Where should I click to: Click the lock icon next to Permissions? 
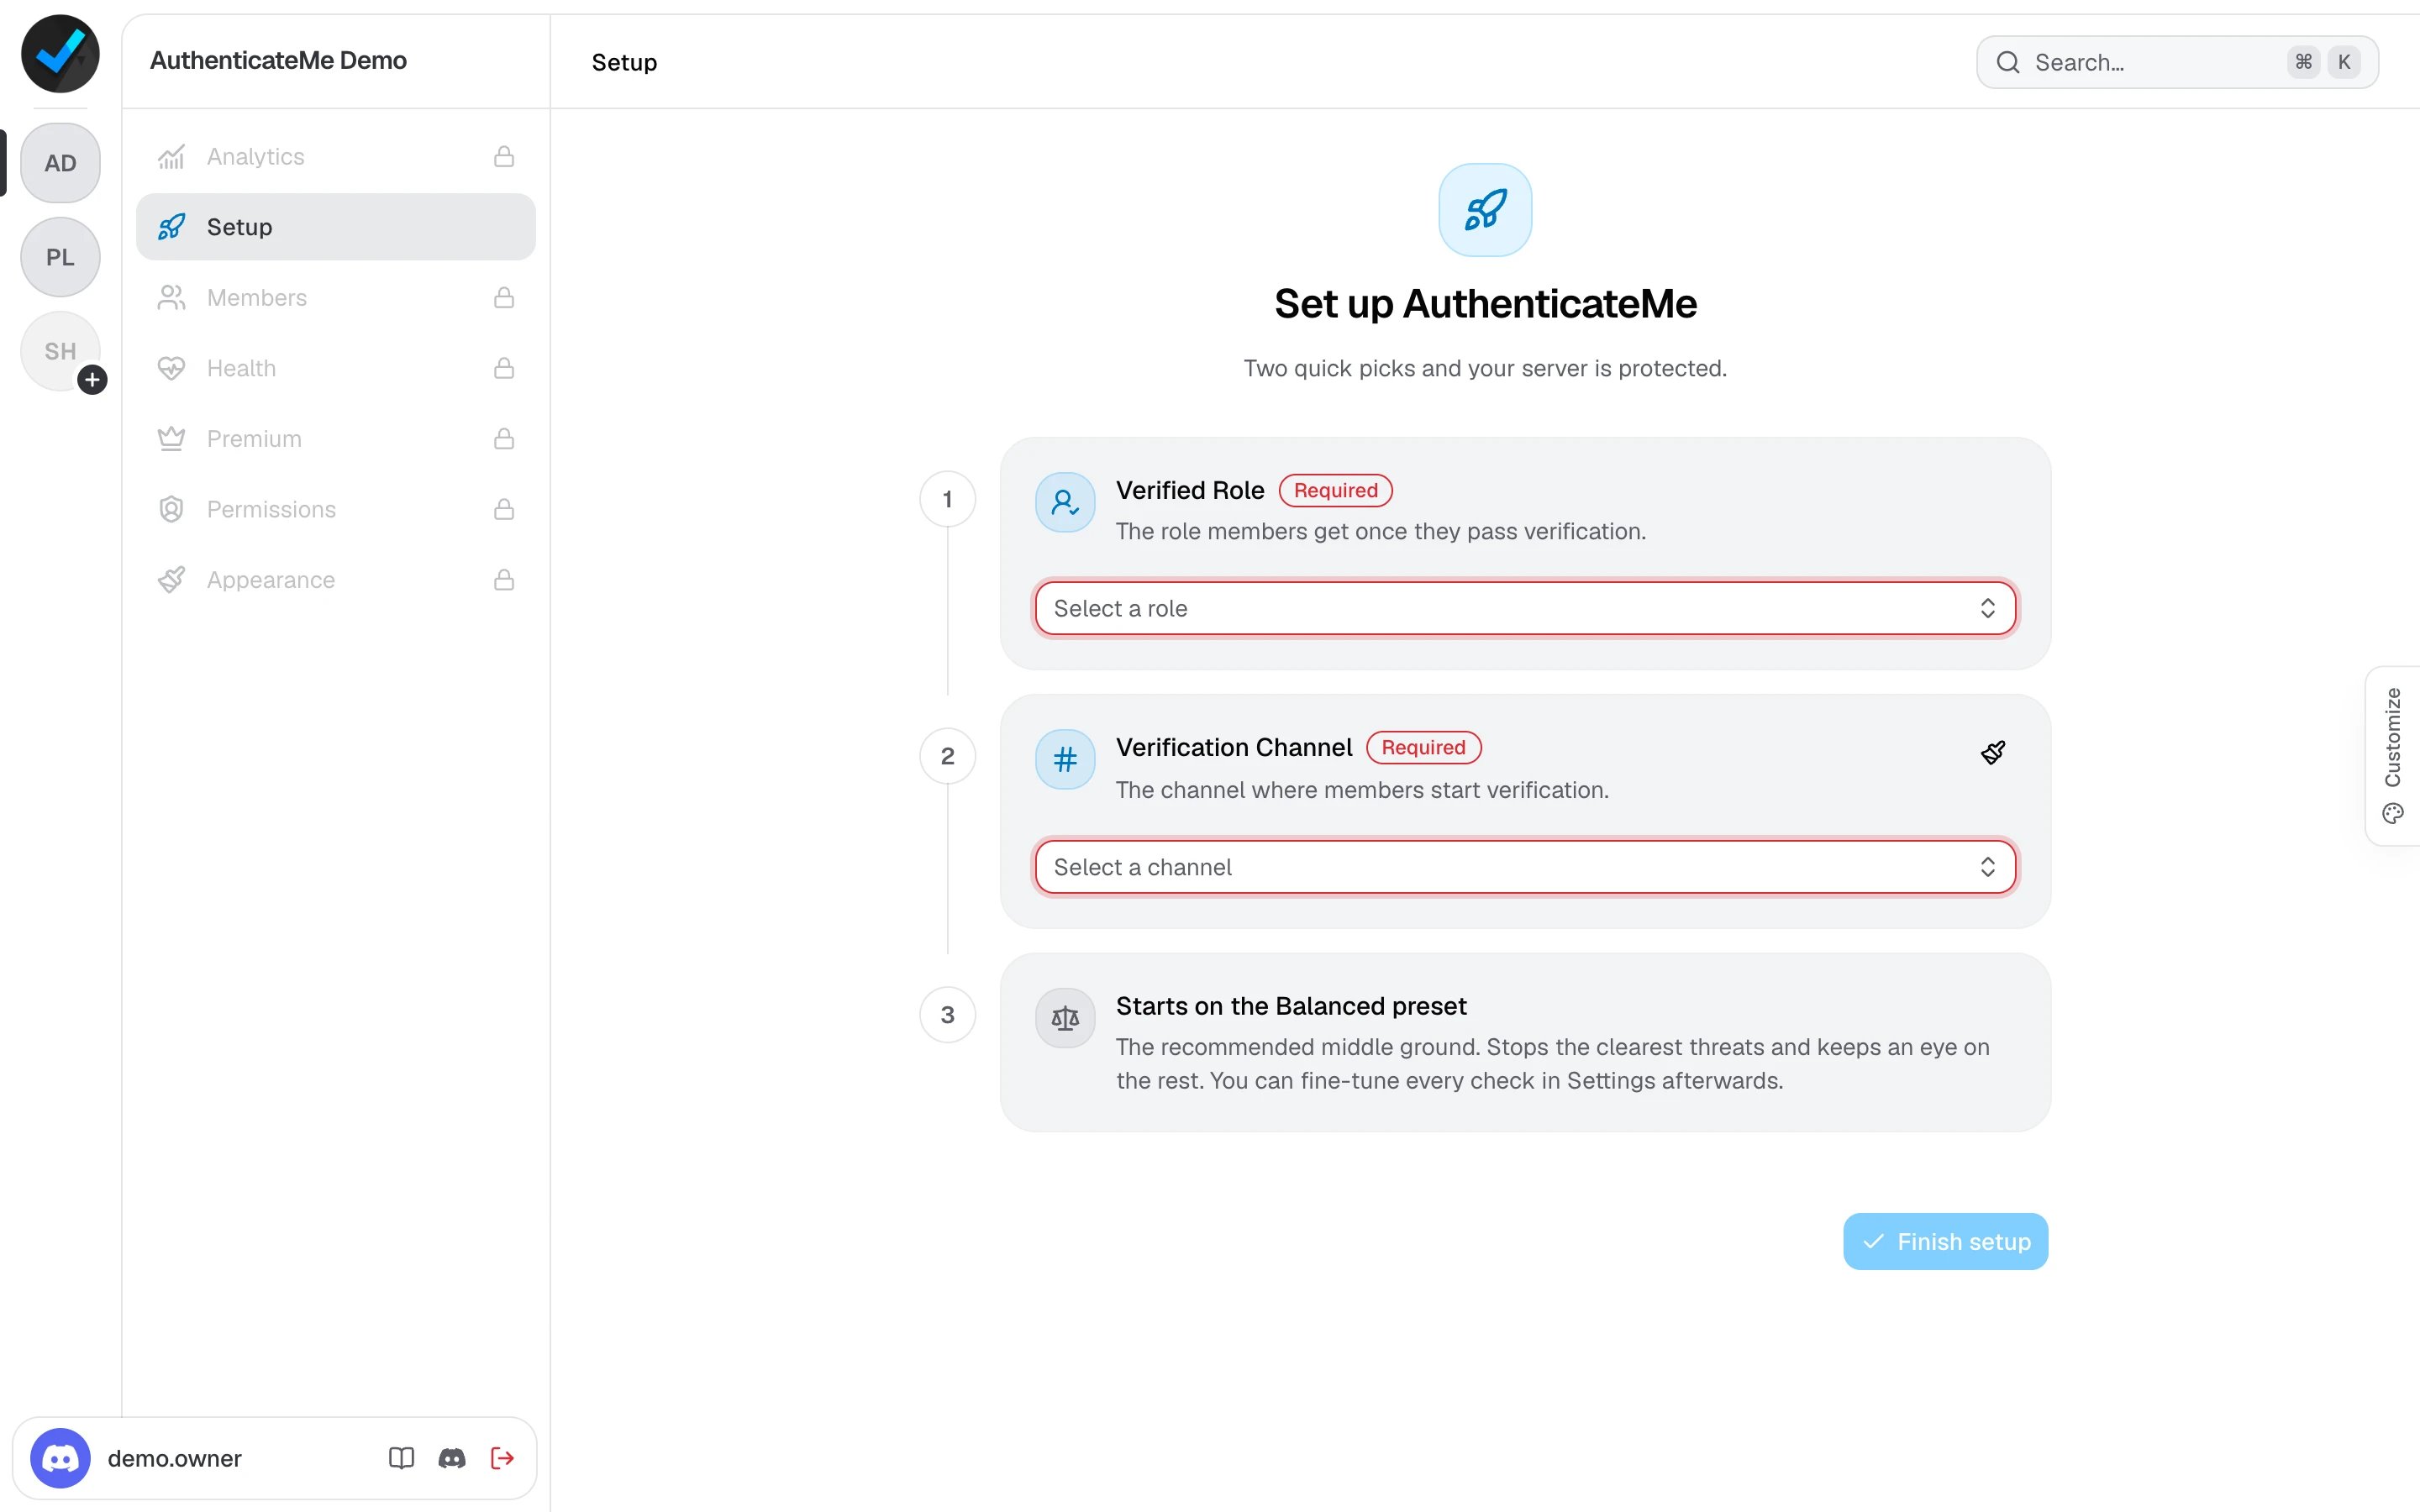(504, 509)
